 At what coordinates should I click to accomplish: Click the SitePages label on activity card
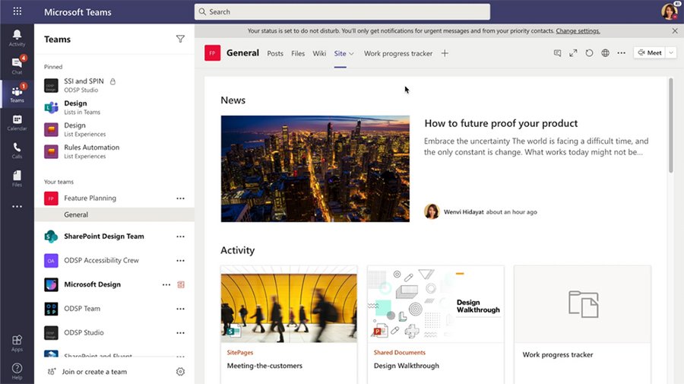coord(240,353)
